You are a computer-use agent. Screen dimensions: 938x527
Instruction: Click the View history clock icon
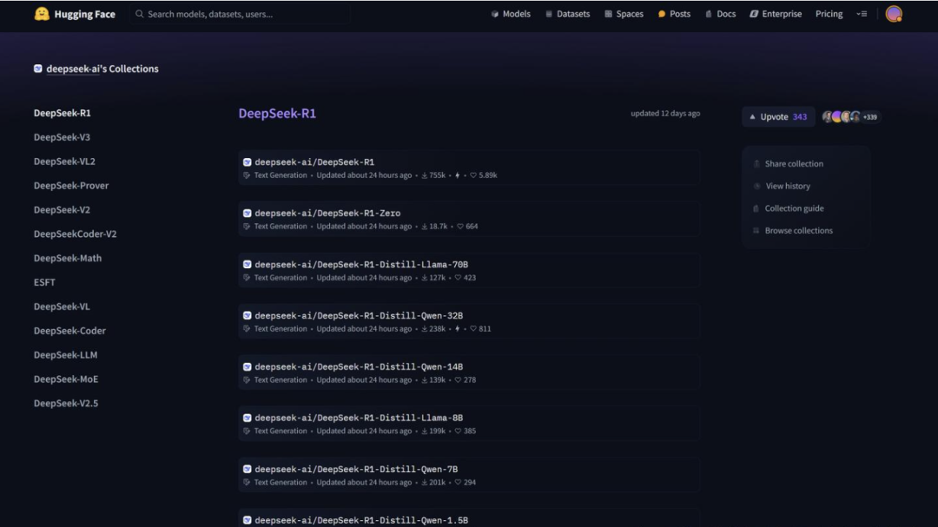tap(756, 186)
